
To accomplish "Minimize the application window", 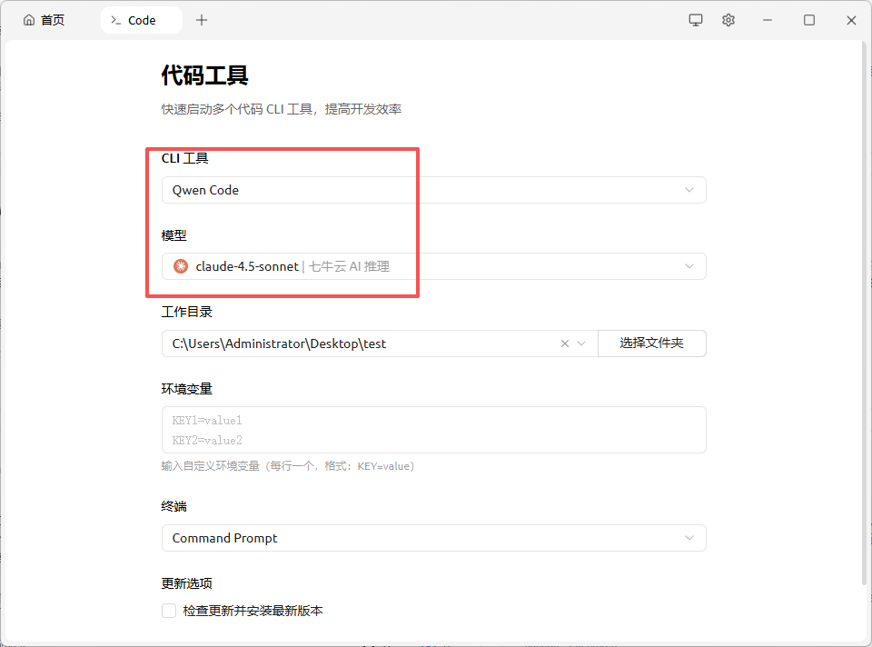I will click(768, 20).
